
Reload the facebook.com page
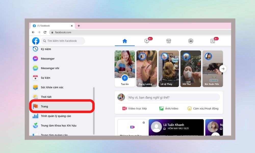click(45, 32)
